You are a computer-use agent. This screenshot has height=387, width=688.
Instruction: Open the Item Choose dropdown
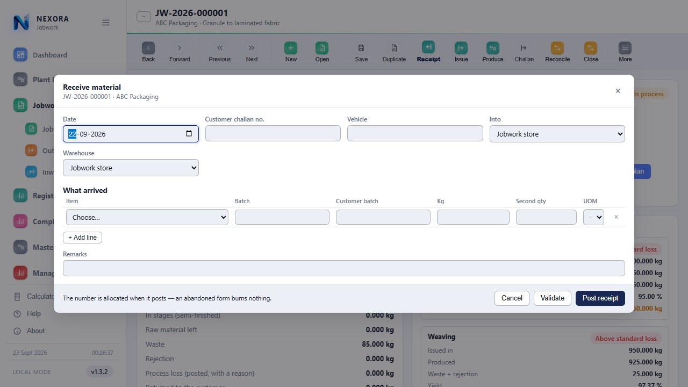point(147,217)
